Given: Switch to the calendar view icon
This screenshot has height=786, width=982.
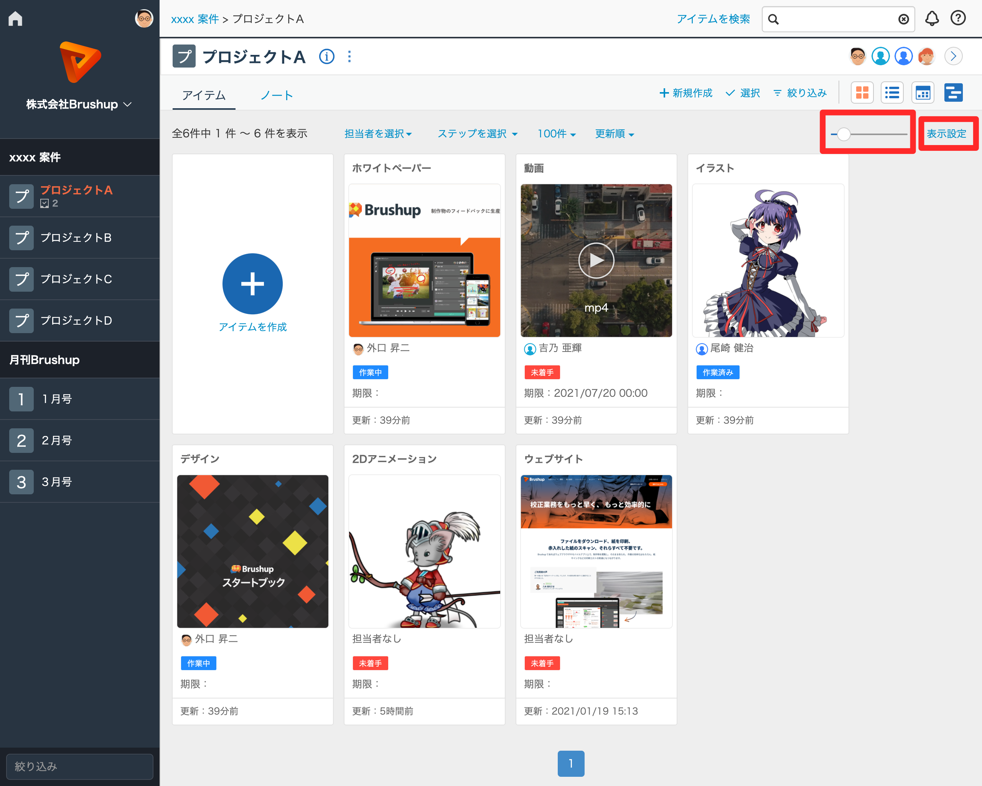Looking at the screenshot, I should [922, 93].
